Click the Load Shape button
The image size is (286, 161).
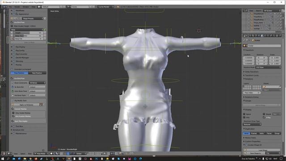(263, 150)
